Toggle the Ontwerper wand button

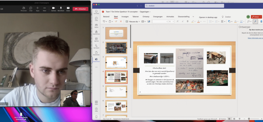click(x=255, y=21)
